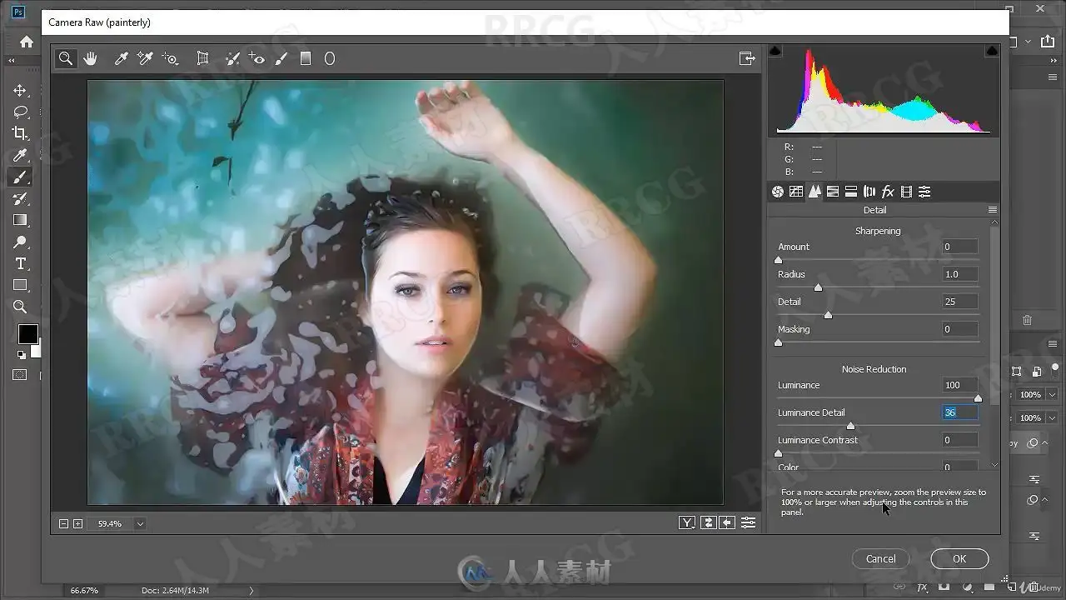
Task: Copy current settings to Before
Action: 728,522
